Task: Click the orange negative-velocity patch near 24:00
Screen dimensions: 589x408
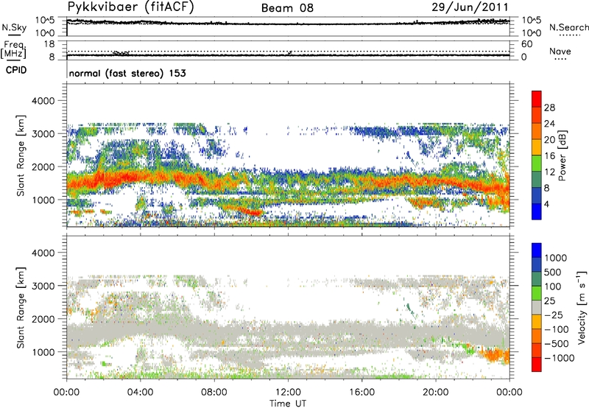Action: coord(495,355)
